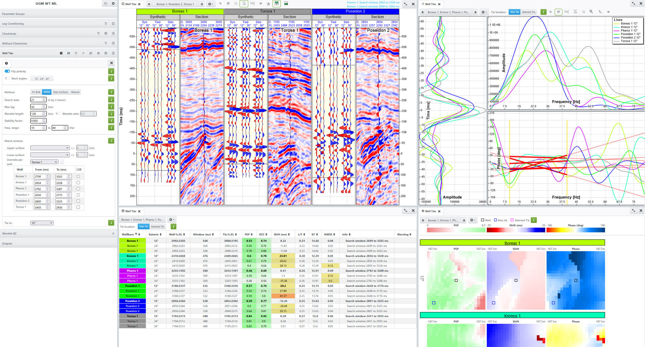The width and height of the screenshot is (645, 347).
Task: Click the Well Ties gear settings icon
Action: [61, 53]
